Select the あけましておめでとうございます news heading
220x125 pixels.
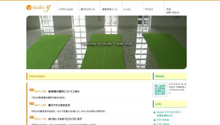[65, 119]
